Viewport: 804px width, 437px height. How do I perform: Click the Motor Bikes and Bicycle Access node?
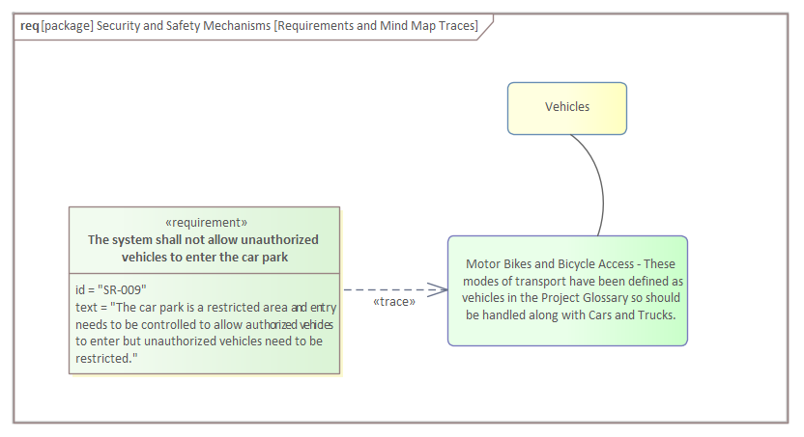tap(567, 289)
